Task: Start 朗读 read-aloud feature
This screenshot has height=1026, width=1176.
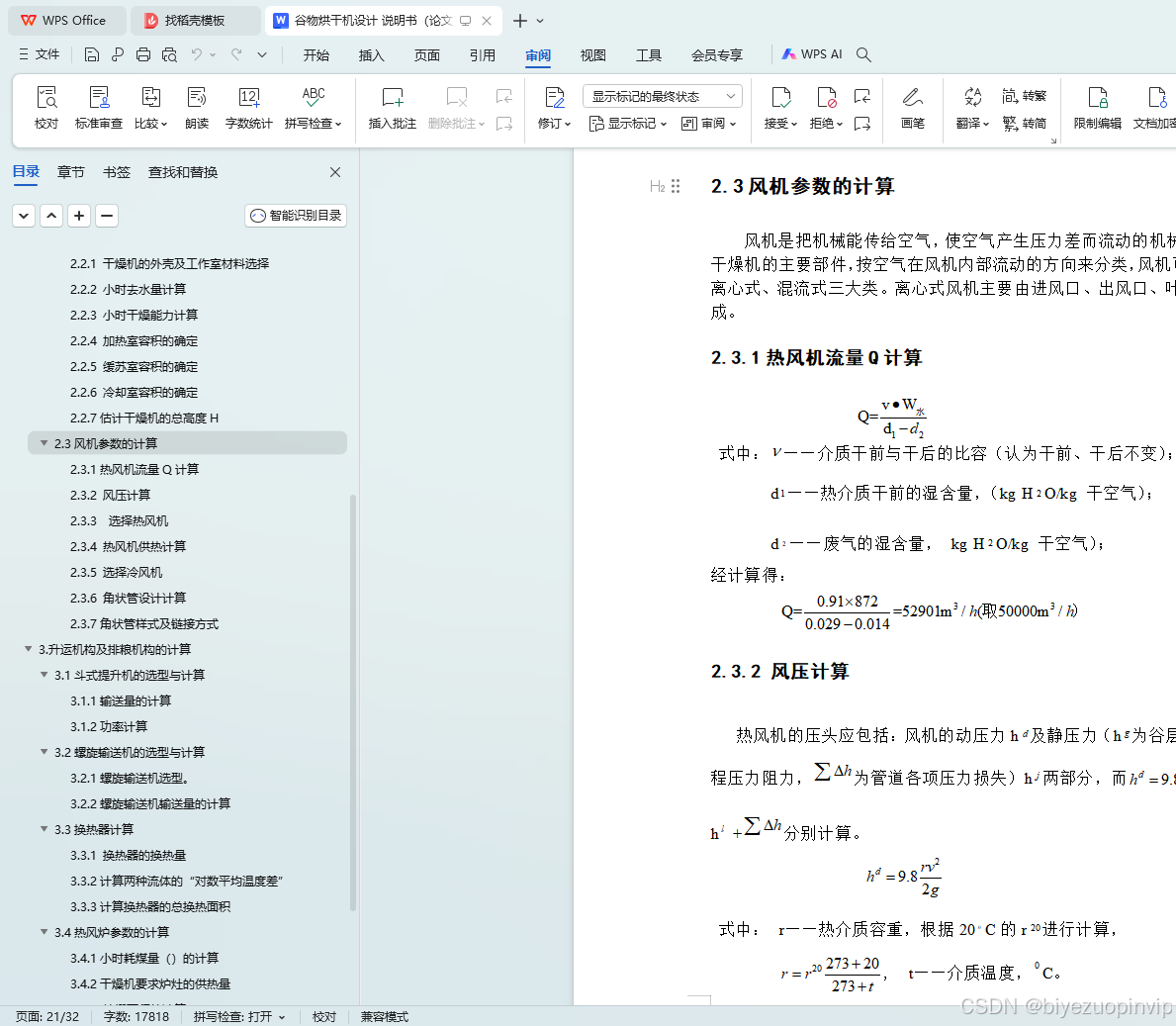Action: 197,107
